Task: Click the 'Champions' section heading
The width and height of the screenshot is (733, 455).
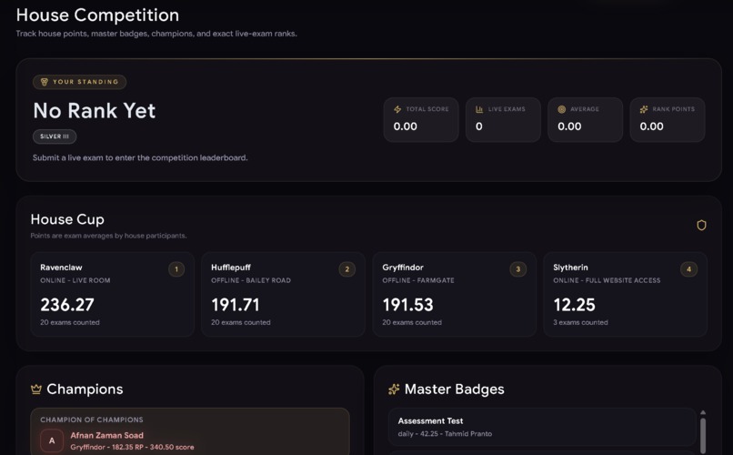Action: [85, 389]
